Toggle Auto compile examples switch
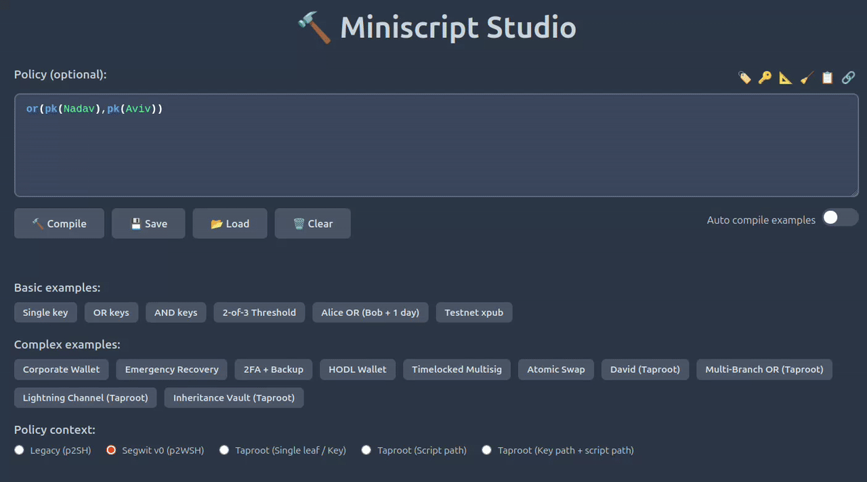This screenshot has width=867, height=482. coord(840,218)
